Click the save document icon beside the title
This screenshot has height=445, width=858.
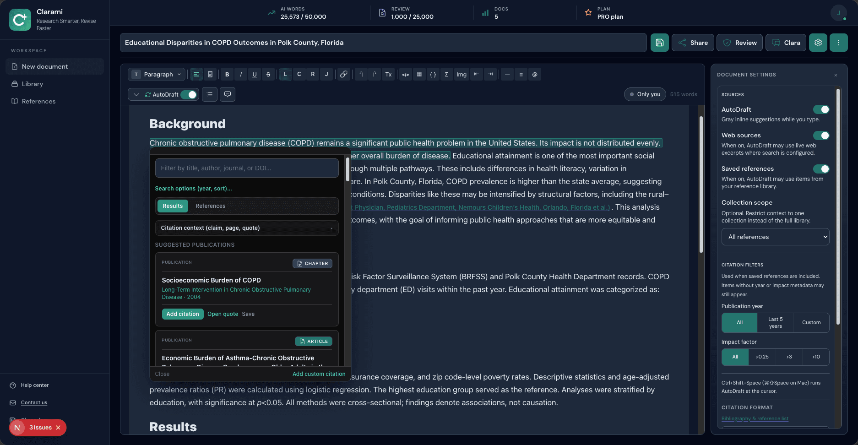[x=659, y=42]
